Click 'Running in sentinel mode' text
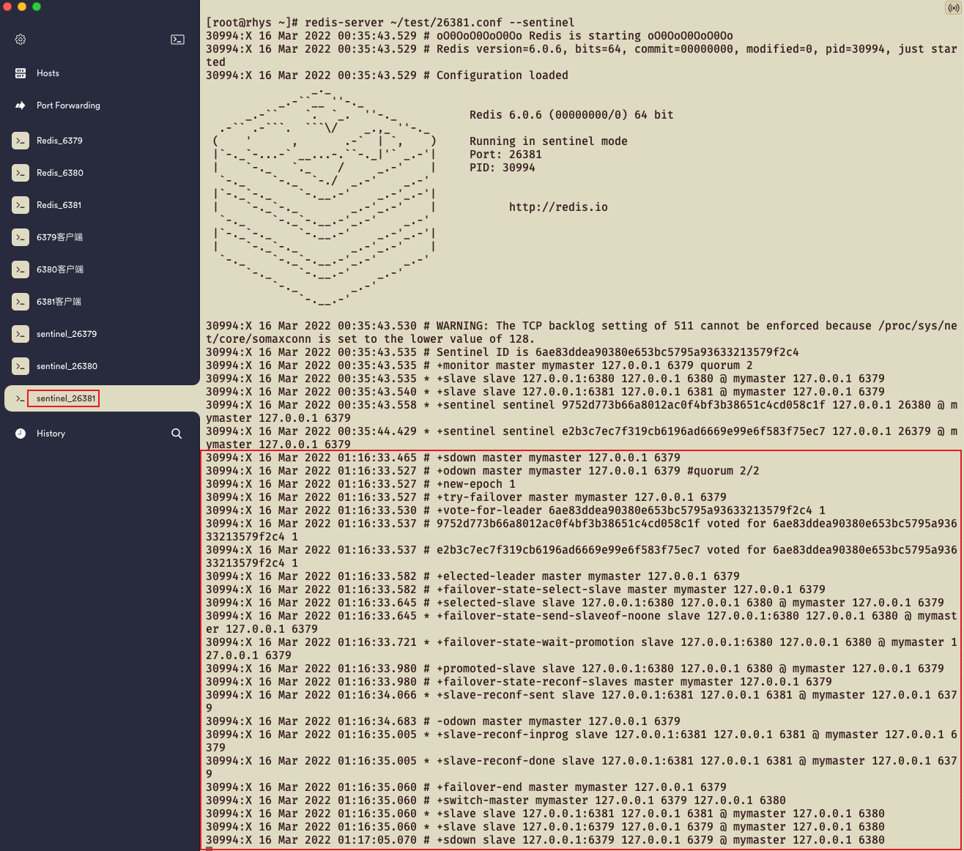This screenshot has height=851, width=964. click(x=549, y=141)
